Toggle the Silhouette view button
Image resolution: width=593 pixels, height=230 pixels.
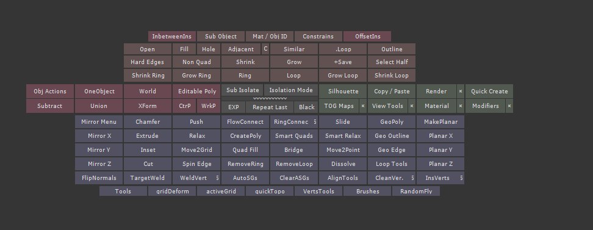tap(343, 91)
